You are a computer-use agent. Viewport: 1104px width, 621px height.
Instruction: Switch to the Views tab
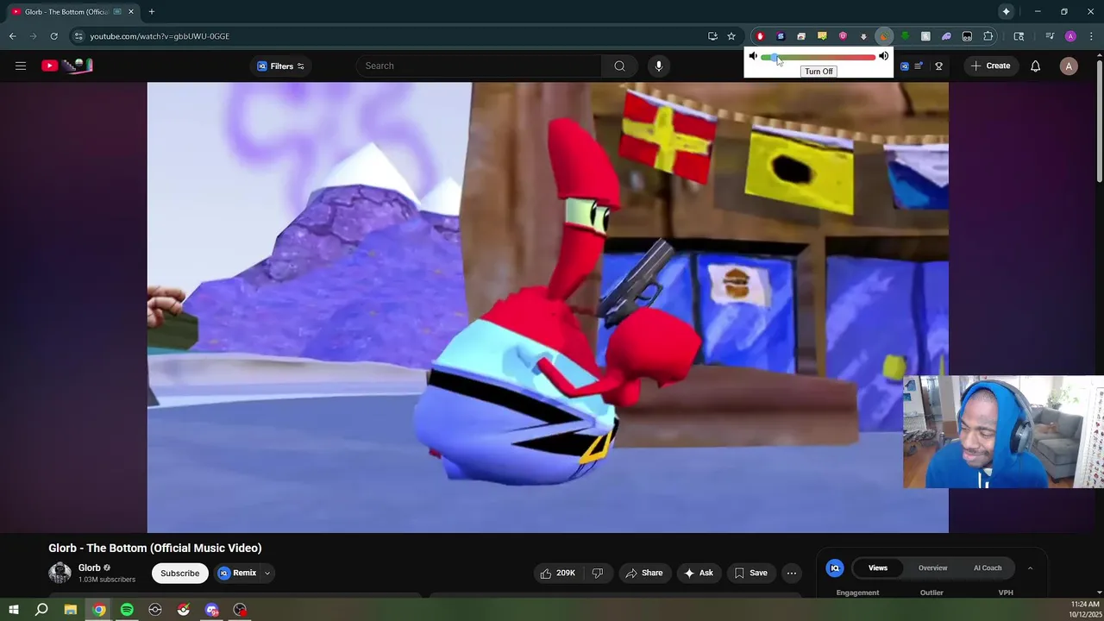(x=878, y=568)
